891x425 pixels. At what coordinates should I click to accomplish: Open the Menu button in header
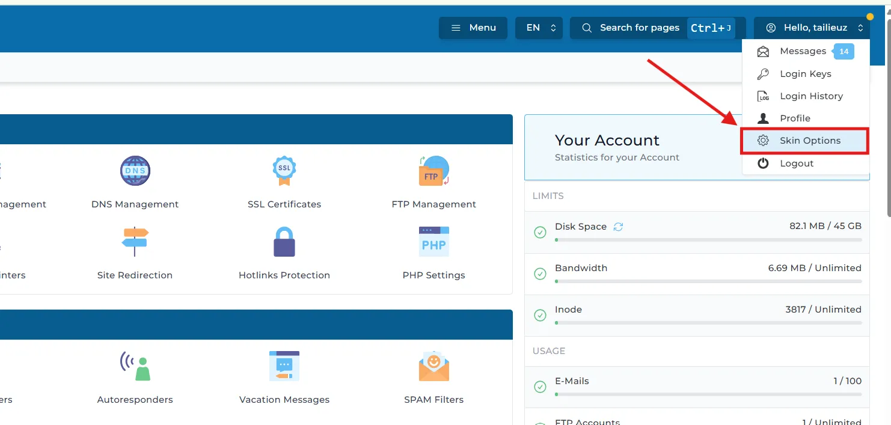tap(473, 28)
